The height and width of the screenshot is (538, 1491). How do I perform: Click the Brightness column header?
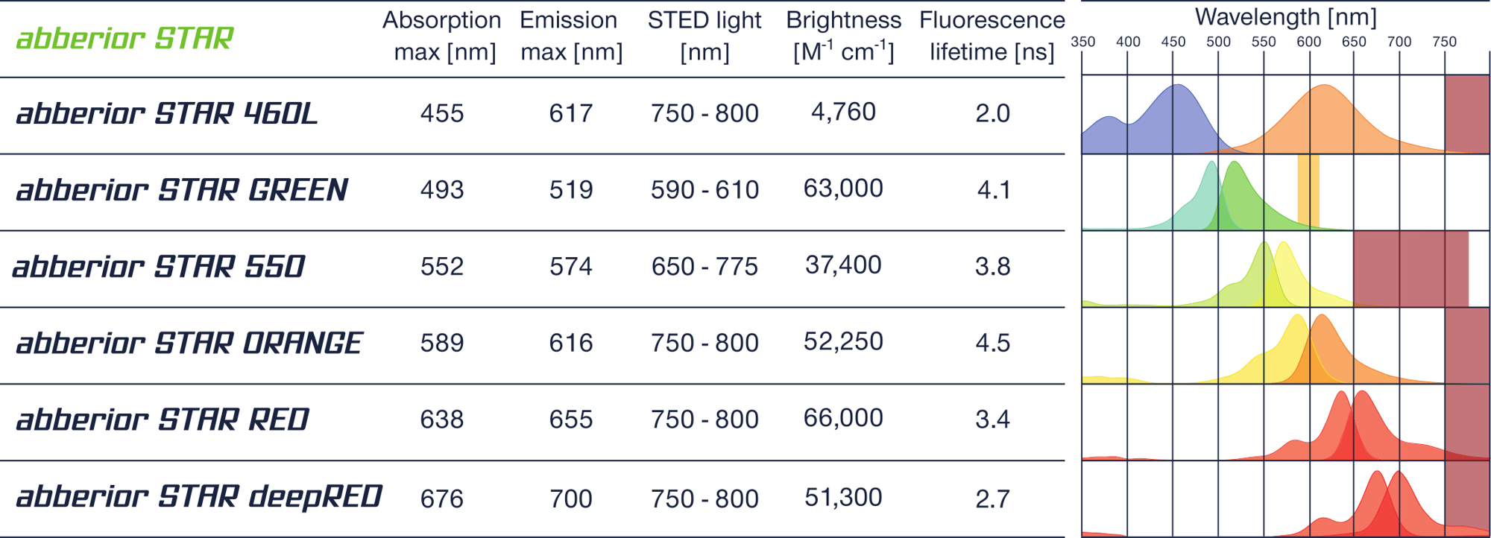pyautogui.click(x=843, y=36)
